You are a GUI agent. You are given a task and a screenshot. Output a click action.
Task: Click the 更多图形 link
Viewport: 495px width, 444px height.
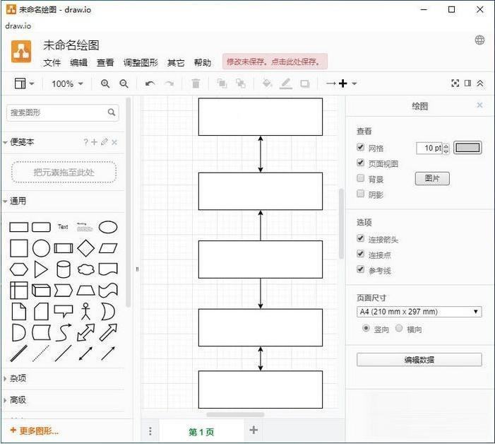coord(35,431)
